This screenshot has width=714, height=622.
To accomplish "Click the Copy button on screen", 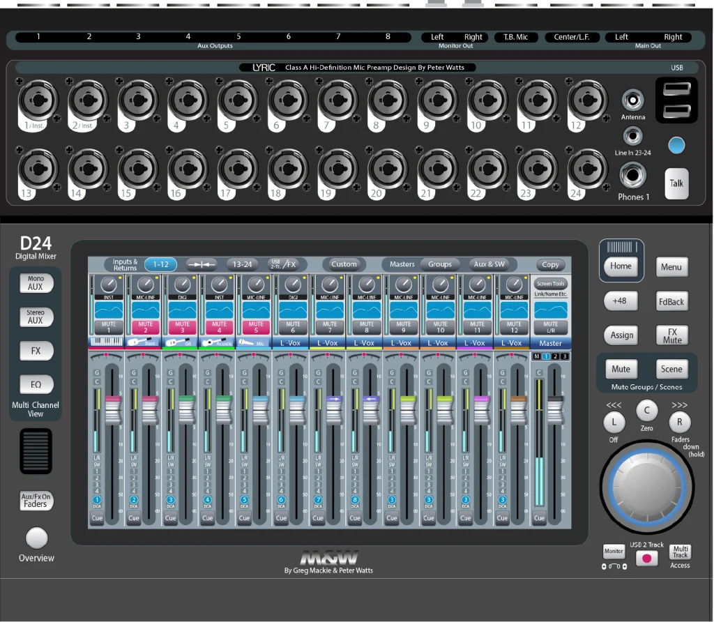I will tap(550, 264).
